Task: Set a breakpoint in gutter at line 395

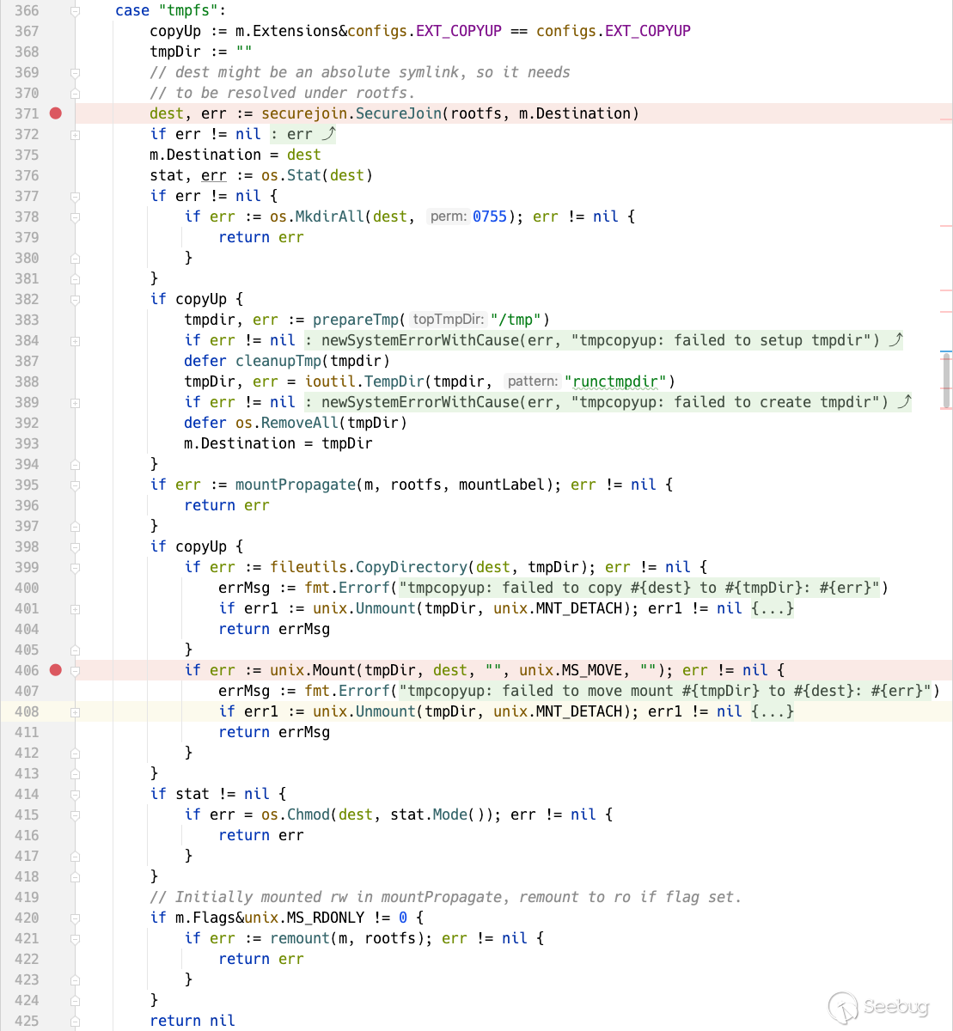Action: (x=56, y=485)
